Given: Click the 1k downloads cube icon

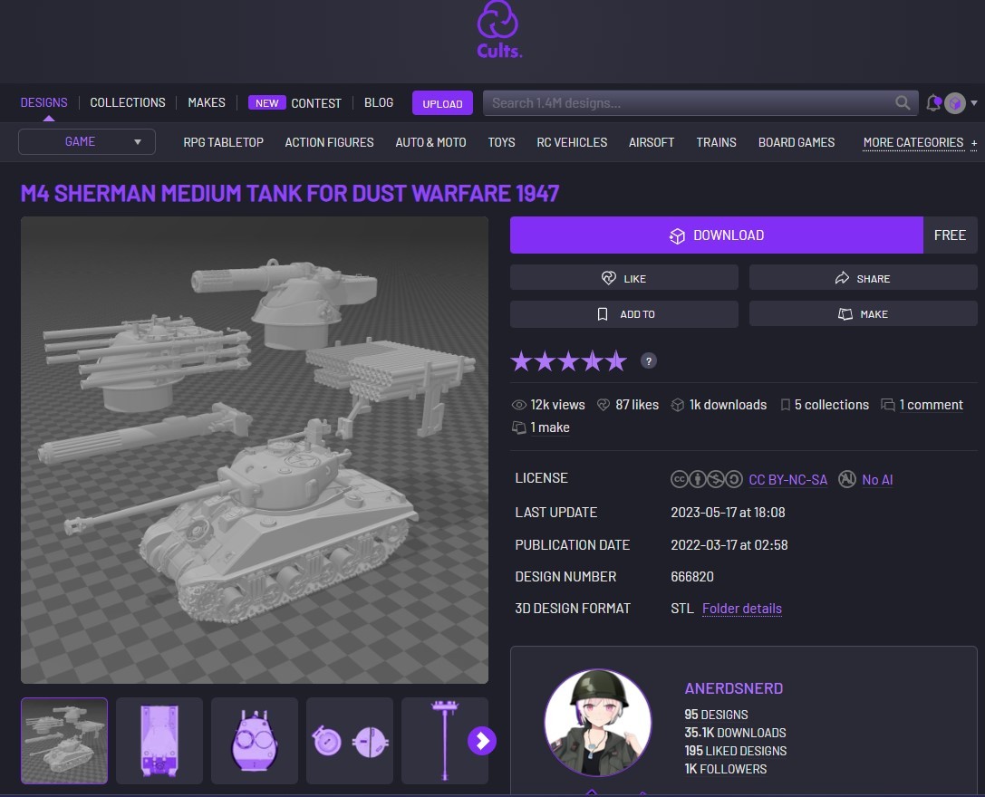Looking at the screenshot, I should [677, 405].
